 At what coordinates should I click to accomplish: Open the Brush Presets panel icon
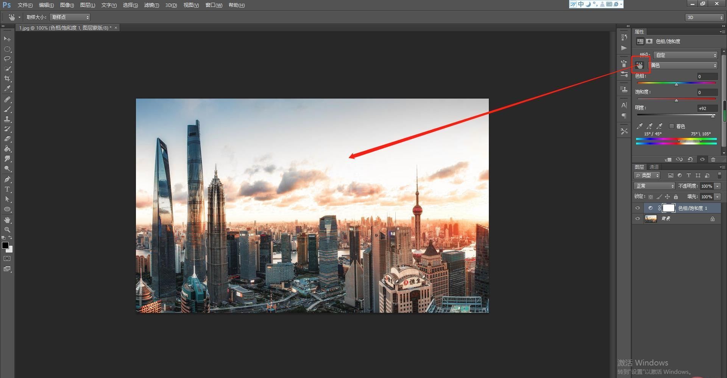(x=624, y=74)
